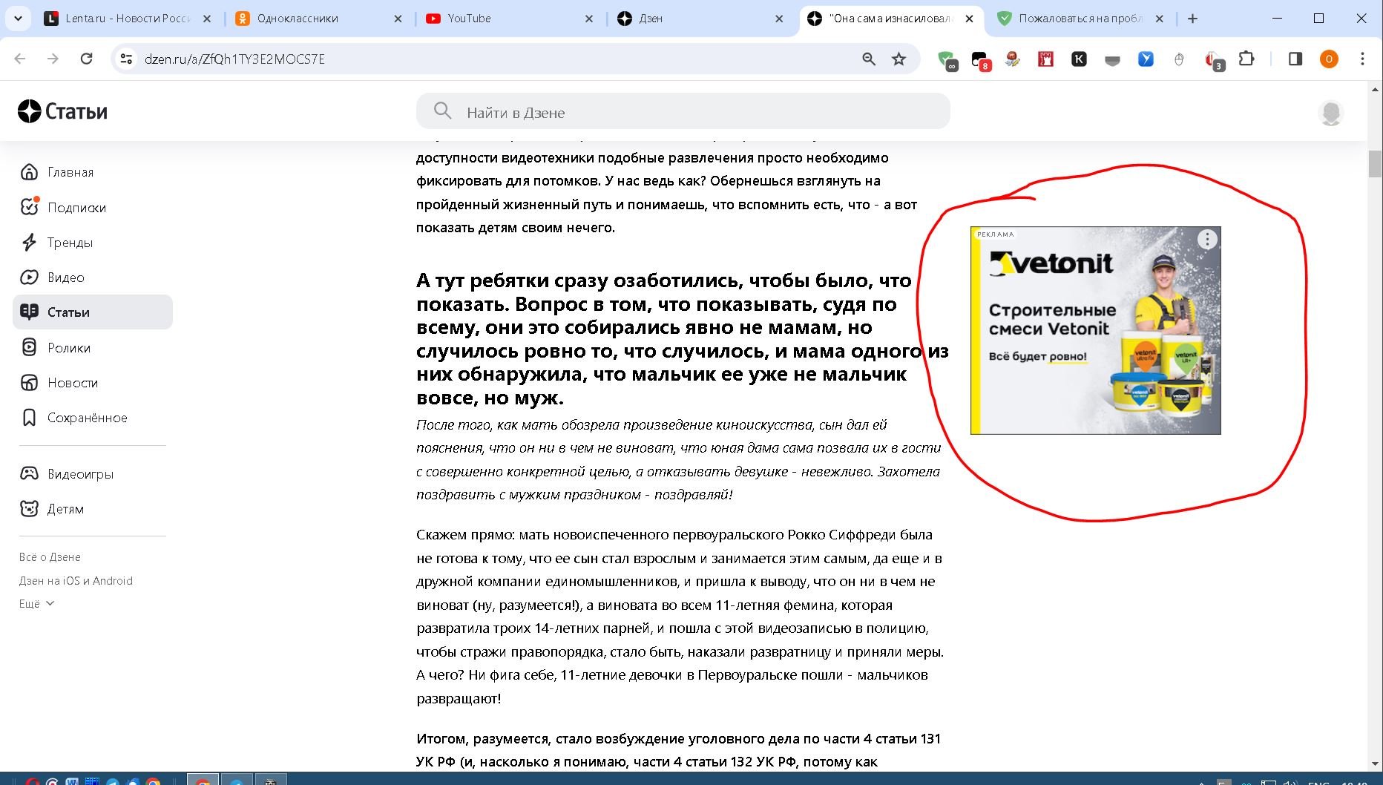1383x785 pixels.
Task: Open Подписки section in sidebar
Action: [x=76, y=208]
